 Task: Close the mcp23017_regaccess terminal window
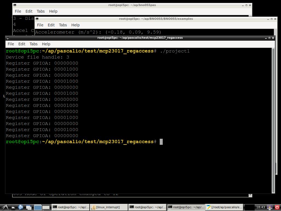pos(273,38)
